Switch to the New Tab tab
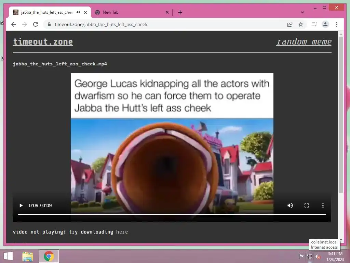Screen dimensions: 350x263 132,12
